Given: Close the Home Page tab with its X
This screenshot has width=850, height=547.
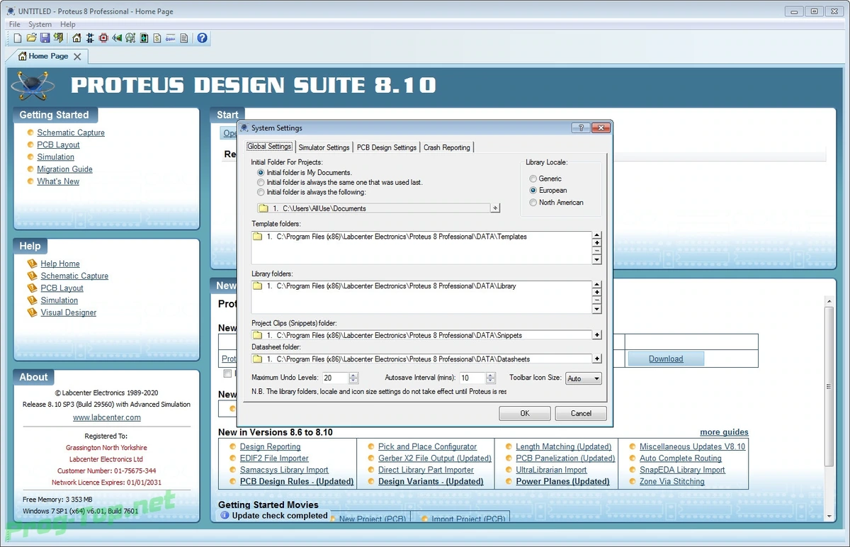Looking at the screenshot, I should click(x=77, y=57).
